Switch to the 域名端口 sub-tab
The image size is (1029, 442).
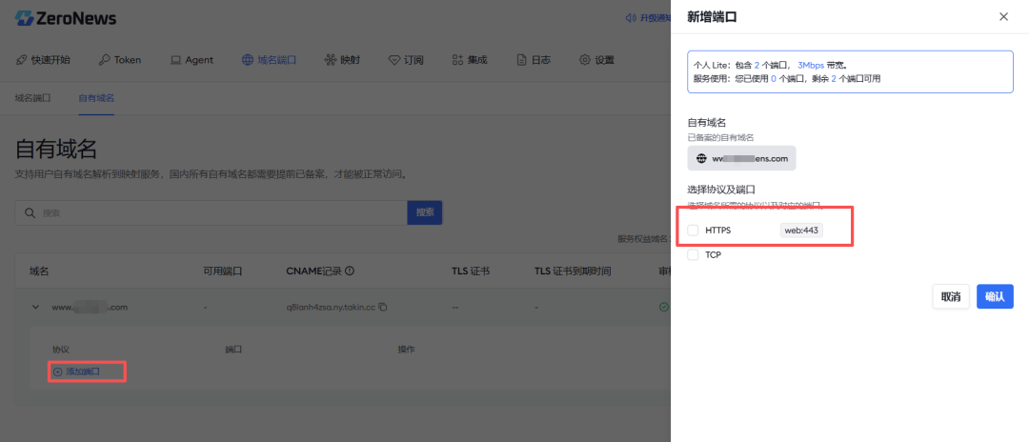point(32,98)
